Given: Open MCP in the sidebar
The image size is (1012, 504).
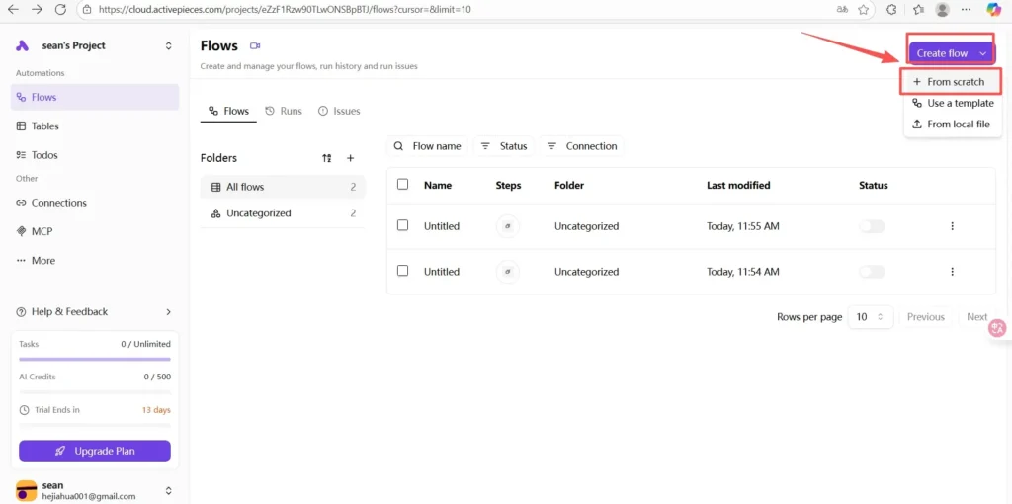Looking at the screenshot, I should point(42,231).
